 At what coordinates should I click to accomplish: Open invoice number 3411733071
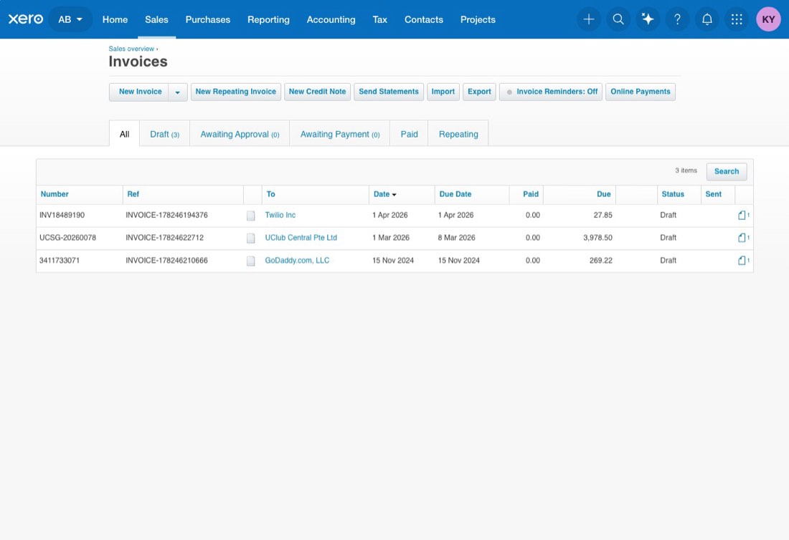tap(60, 260)
